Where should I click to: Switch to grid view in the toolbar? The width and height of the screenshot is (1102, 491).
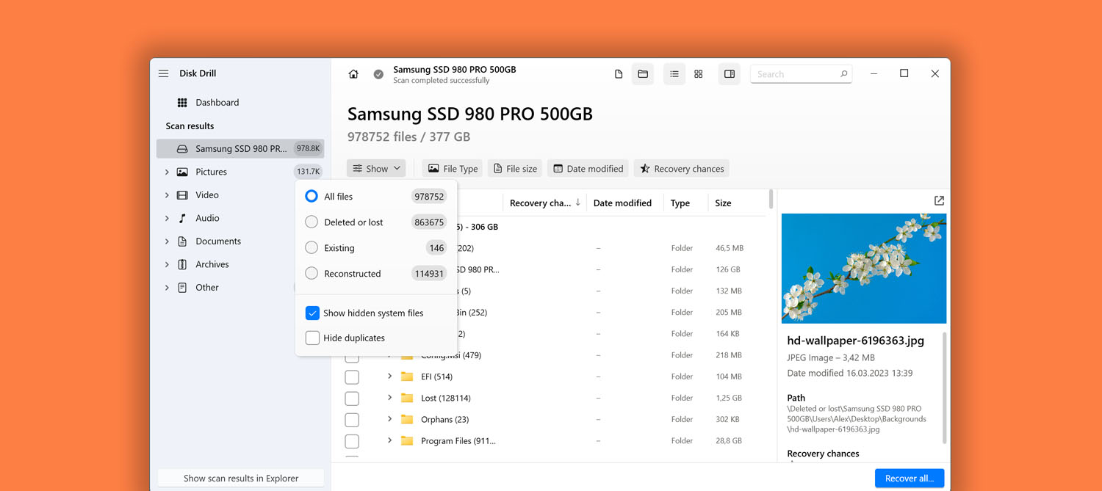click(698, 73)
